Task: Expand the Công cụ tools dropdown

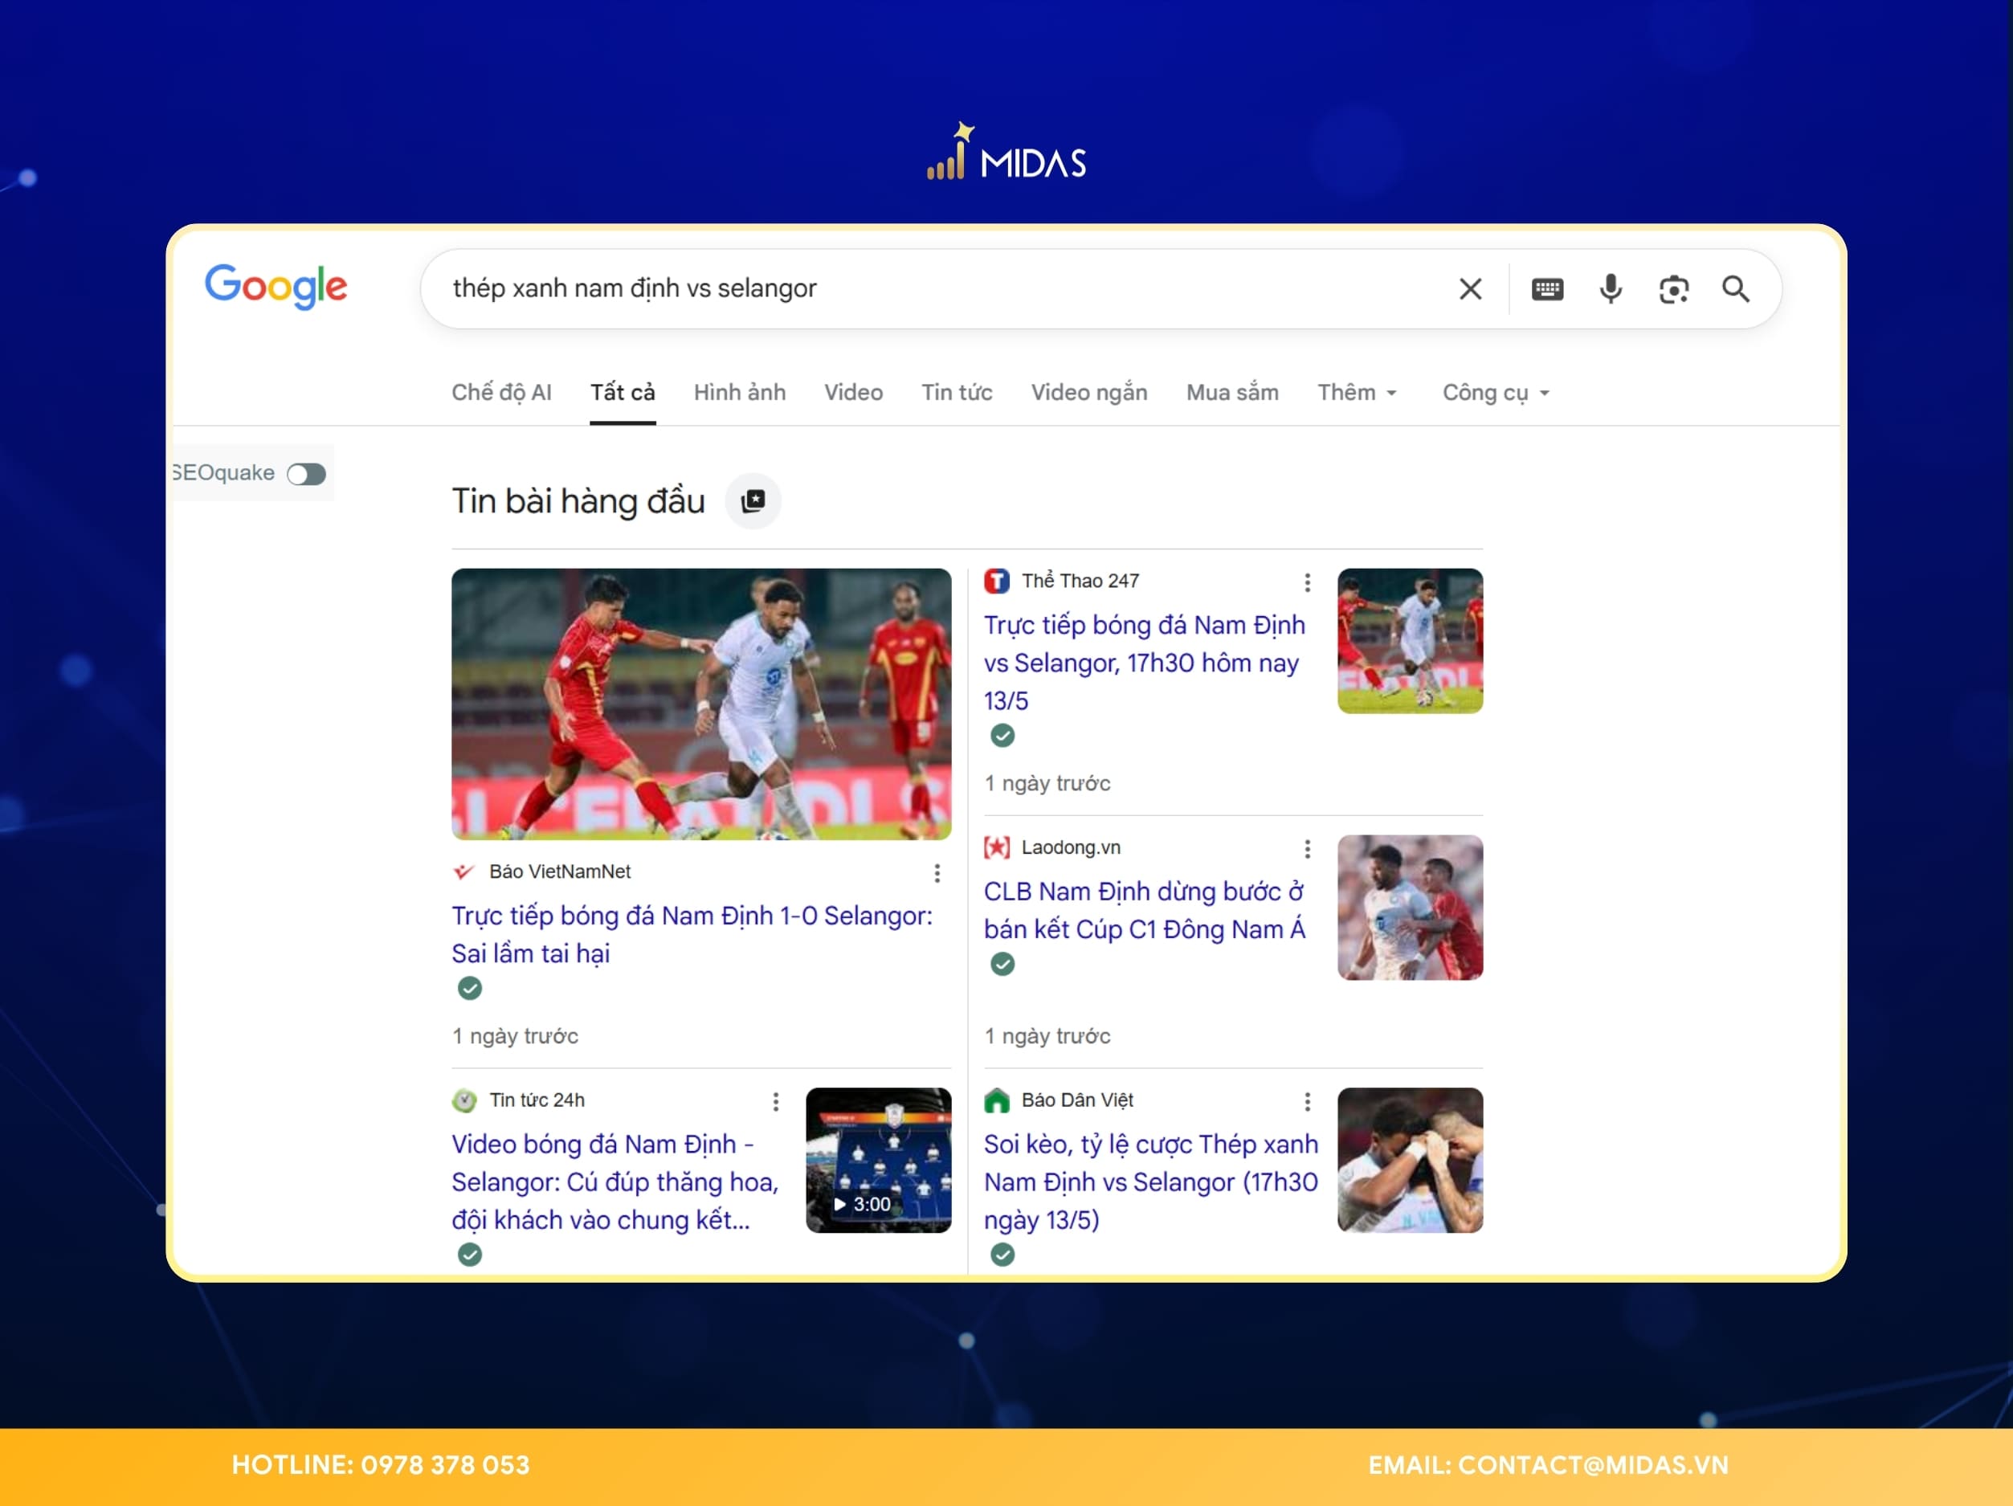Action: [1496, 392]
